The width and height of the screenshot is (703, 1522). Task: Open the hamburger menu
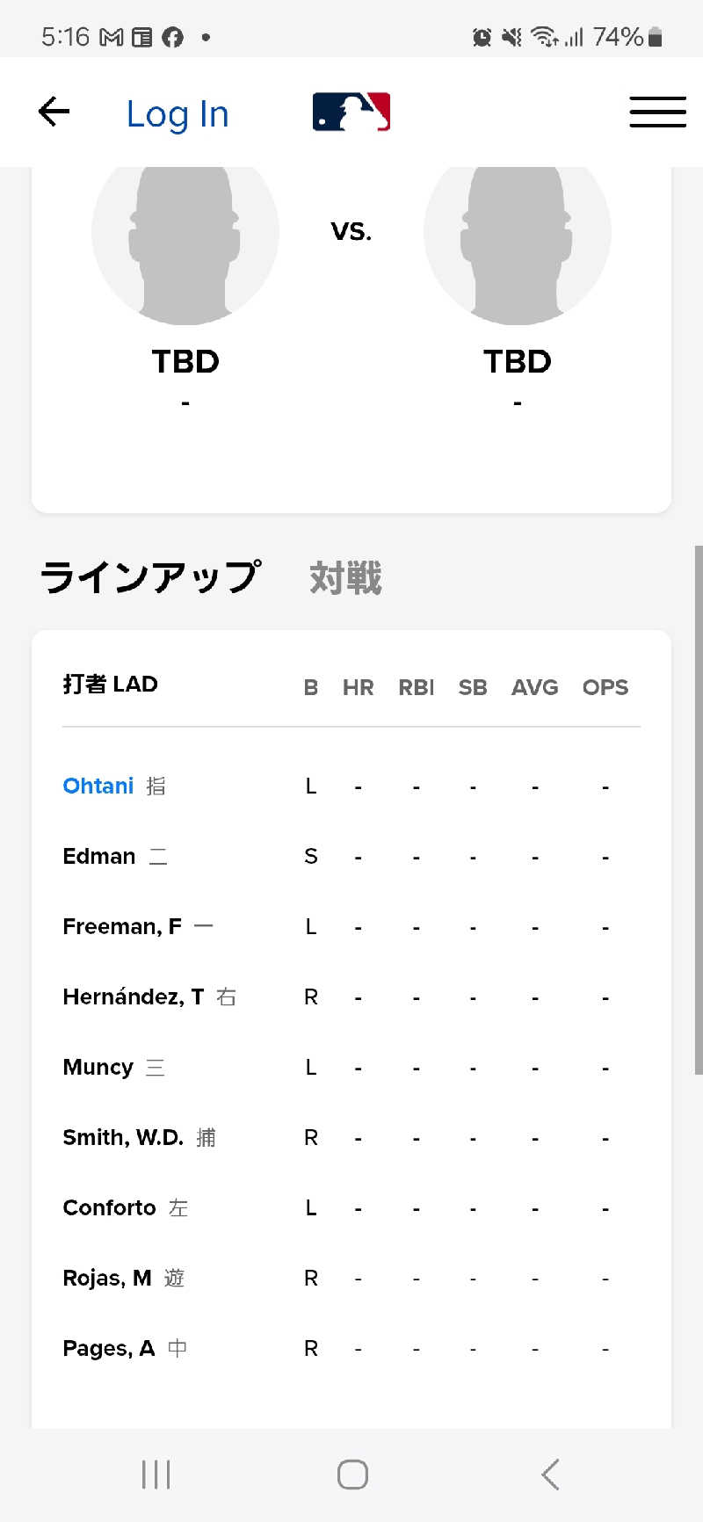[x=657, y=112]
